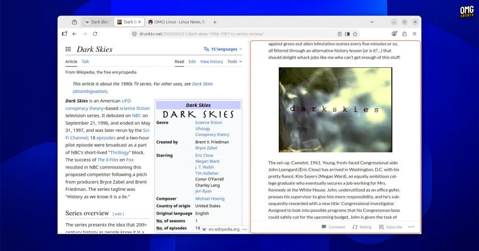Image resolution: width=479 pixels, height=251 pixels.
Task: Go back to previous page
Action: [x=75, y=34]
